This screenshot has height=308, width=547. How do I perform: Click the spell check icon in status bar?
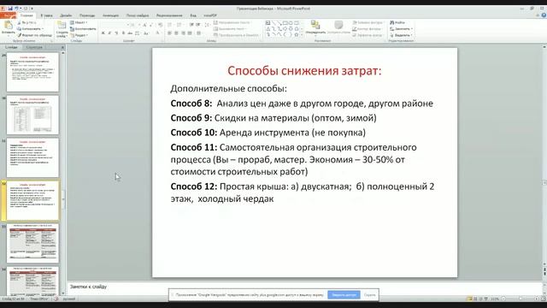pos(56,299)
